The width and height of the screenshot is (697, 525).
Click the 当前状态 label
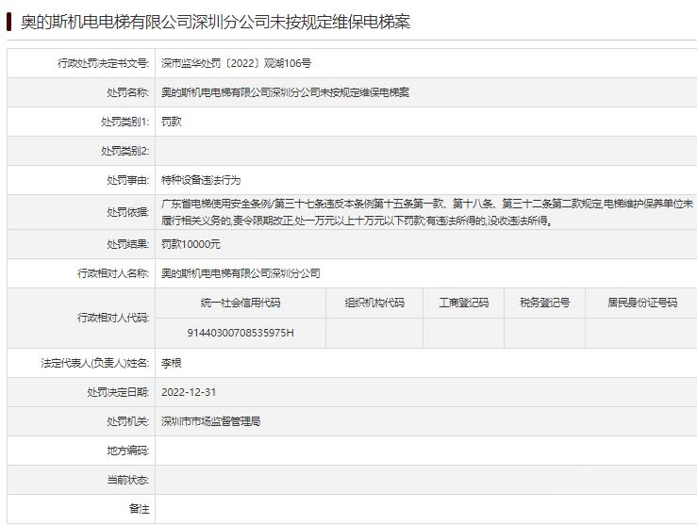pyautogui.click(x=127, y=480)
